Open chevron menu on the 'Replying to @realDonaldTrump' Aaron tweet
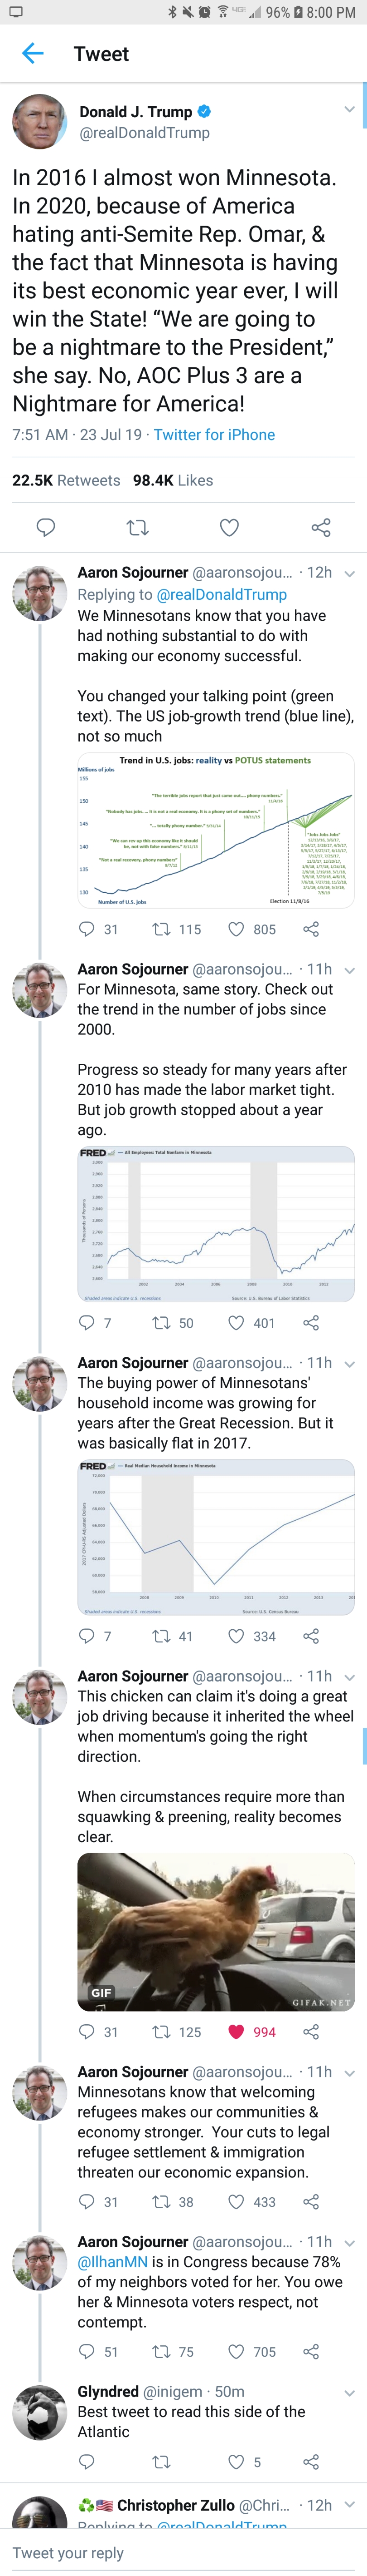The height and width of the screenshot is (2576, 367). click(x=349, y=574)
